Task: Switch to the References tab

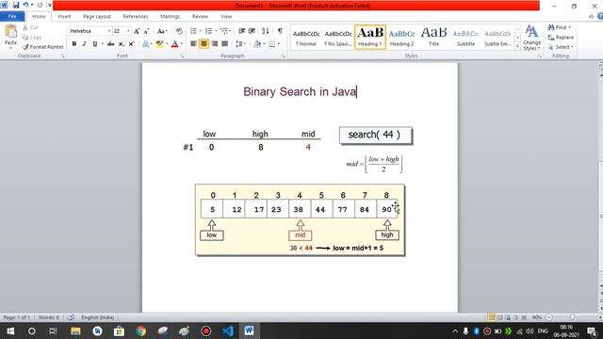Action: point(136,17)
